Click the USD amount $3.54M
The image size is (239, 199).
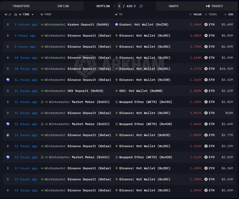(x=227, y=179)
